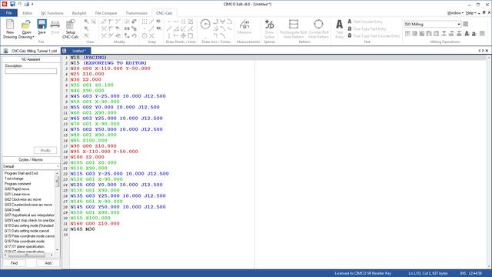Open the Open Drawing dropdown arrow

(x=33, y=37)
